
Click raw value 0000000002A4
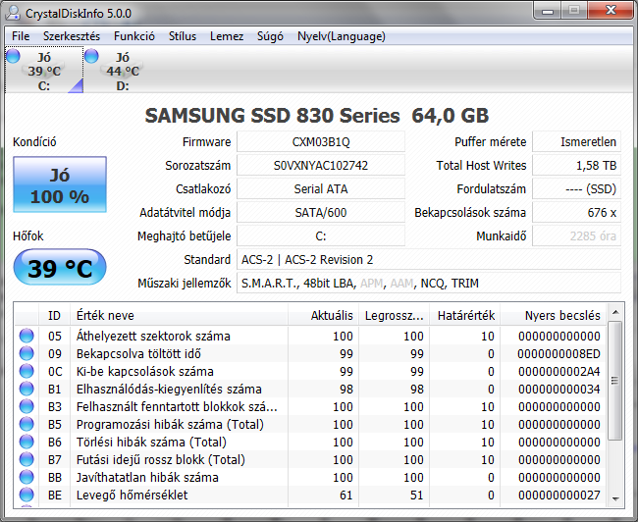point(558,372)
